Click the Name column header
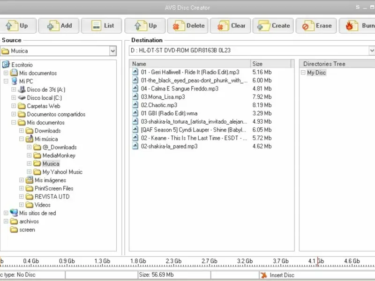 190,64
